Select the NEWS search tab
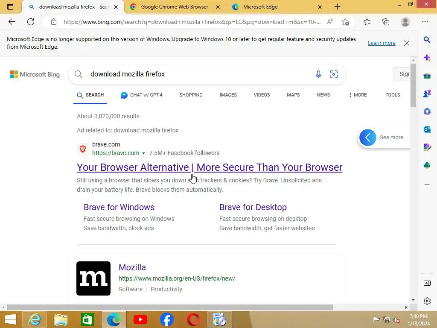The height and width of the screenshot is (328, 437). pos(323,95)
